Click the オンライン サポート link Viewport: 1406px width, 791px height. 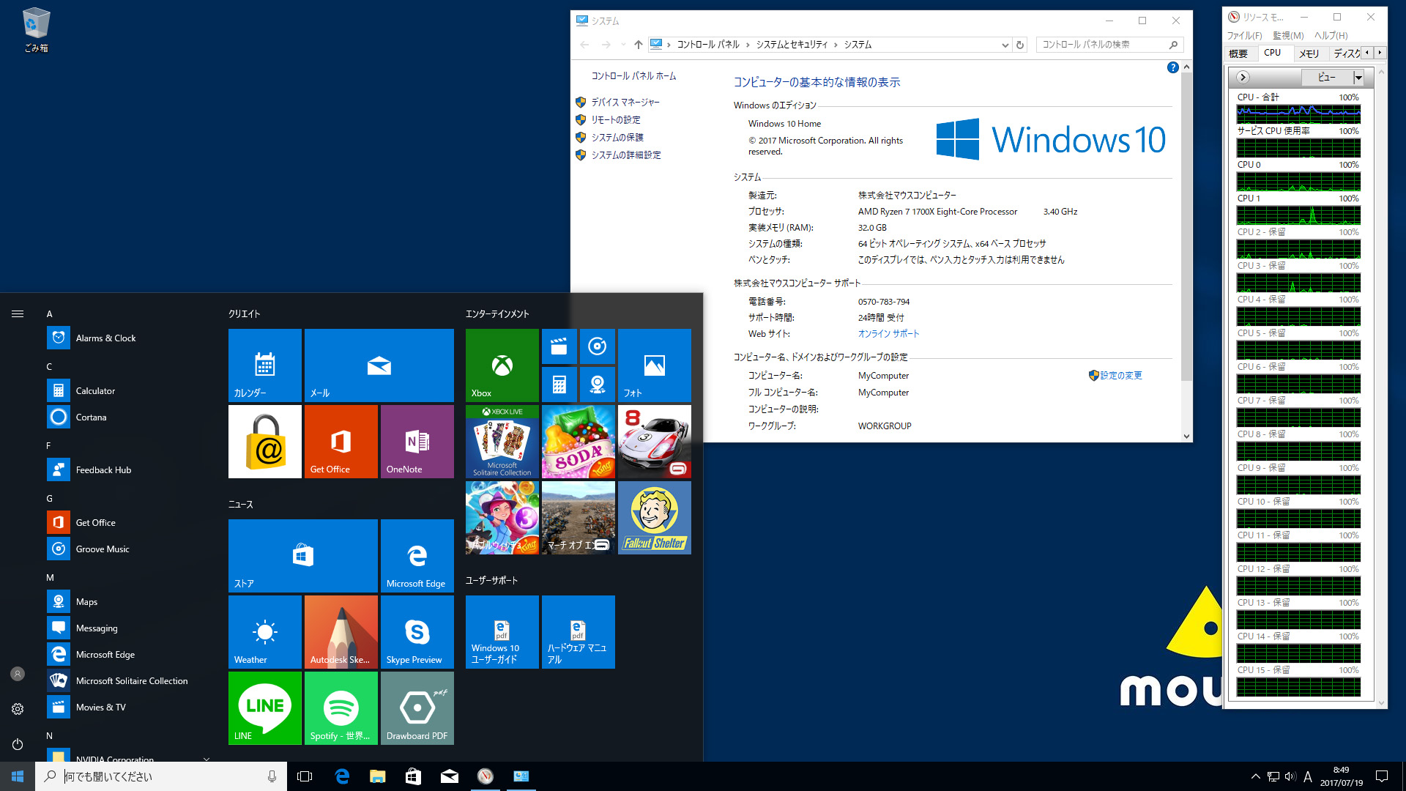[x=888, y=333]
